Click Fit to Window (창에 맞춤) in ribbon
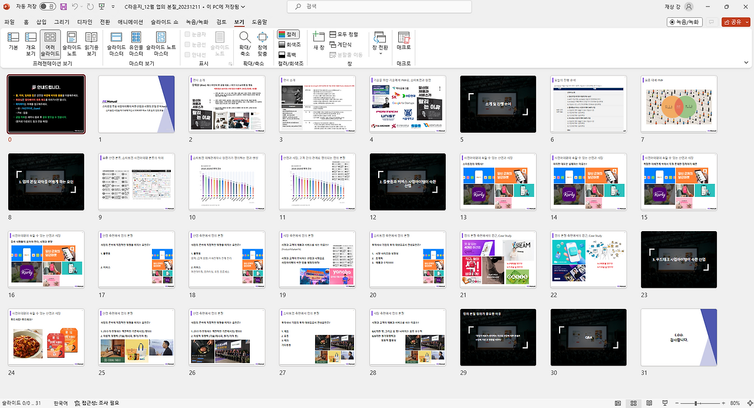The width and height of the screenshot is (754, 408). 262,44
